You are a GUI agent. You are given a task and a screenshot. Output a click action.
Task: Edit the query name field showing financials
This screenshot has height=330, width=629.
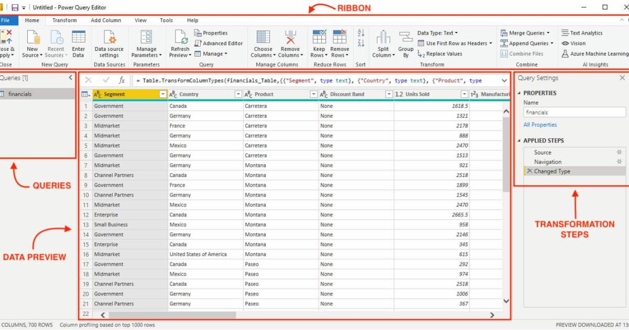click(x=574, y=112)
